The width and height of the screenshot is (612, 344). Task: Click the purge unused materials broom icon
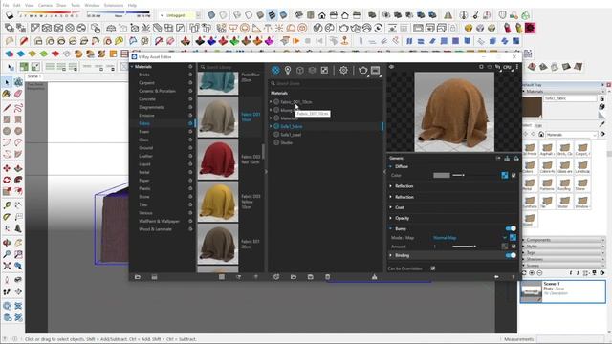(x=374, y=277)
